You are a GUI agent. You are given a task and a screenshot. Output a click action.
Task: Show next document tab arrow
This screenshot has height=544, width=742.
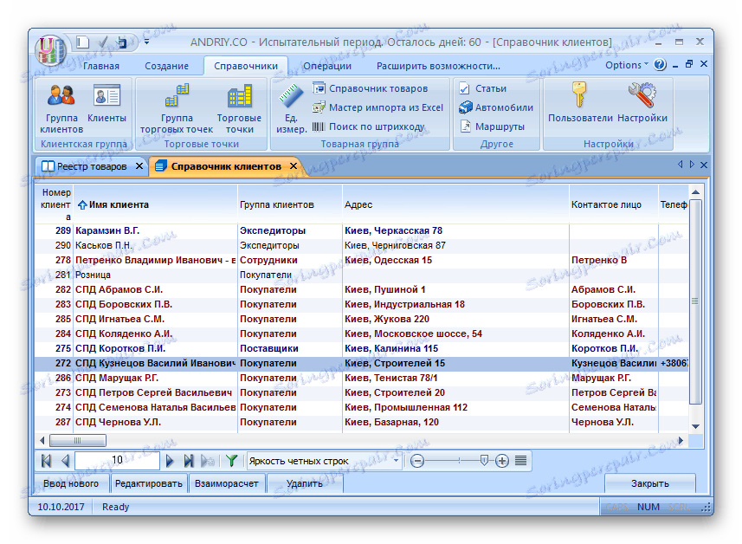pyautogui.click(x=692, y=165)
